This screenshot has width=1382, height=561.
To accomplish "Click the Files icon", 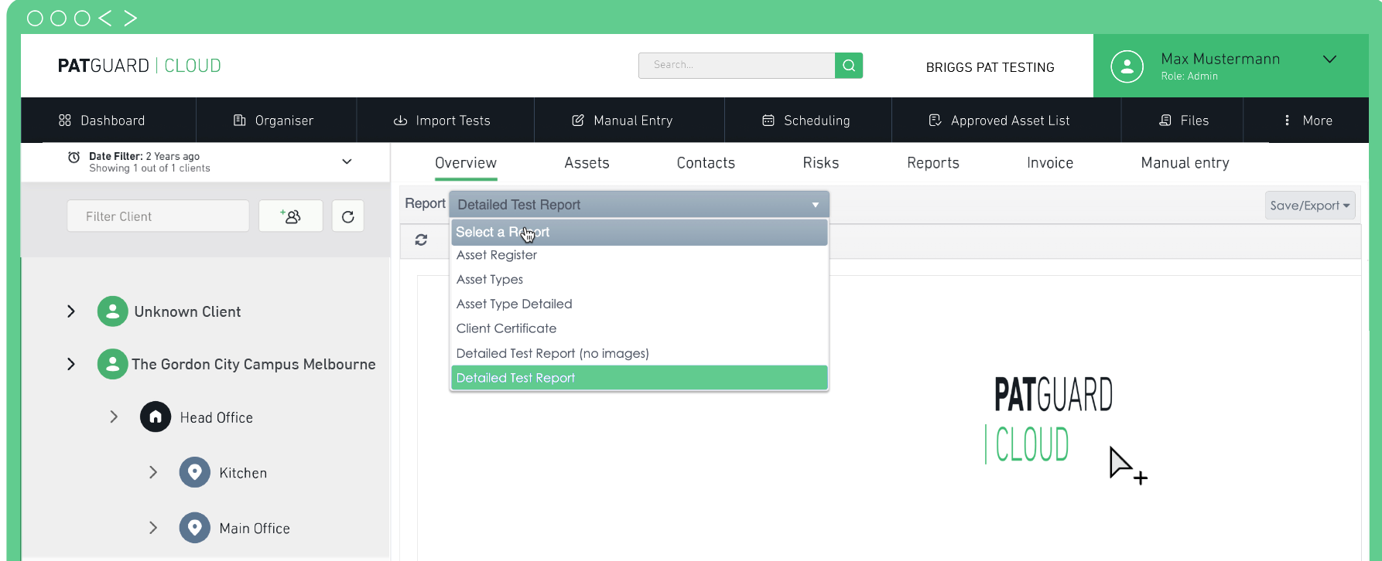I will tap(1165, 121).
